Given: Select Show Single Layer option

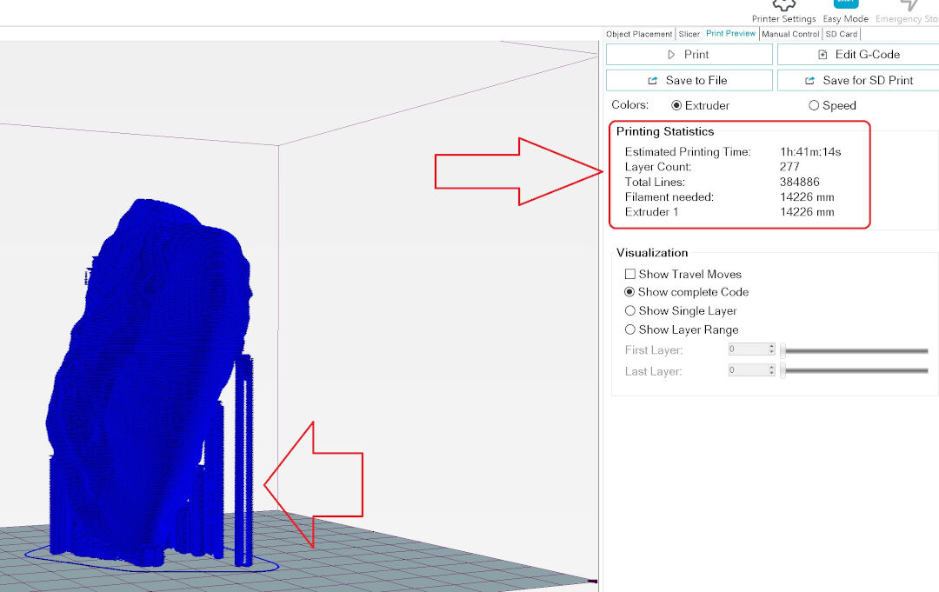Looking at the screenshot, I should 630,310.
